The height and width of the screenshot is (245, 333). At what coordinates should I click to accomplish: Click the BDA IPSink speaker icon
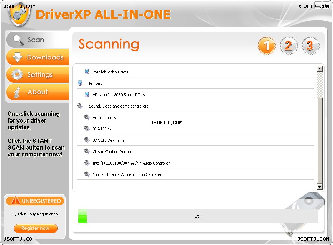87,129
